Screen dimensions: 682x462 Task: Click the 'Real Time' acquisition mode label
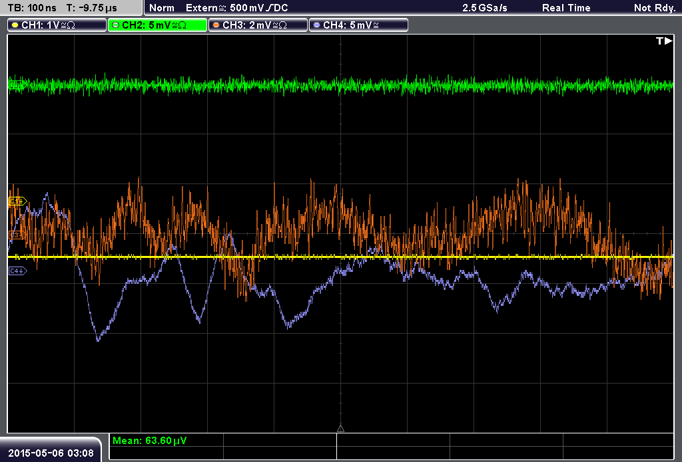tap(566, 8)
